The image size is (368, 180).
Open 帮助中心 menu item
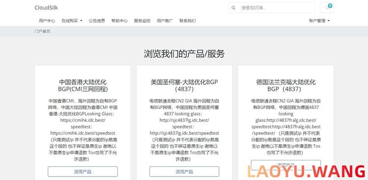pos(119,21)
